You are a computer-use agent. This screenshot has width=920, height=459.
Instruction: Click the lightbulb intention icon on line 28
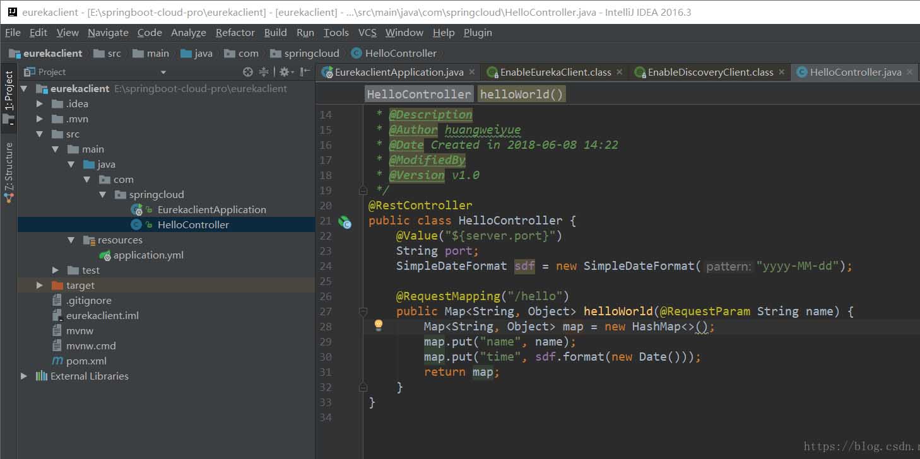pyautogui.click(x=379, y=325)
